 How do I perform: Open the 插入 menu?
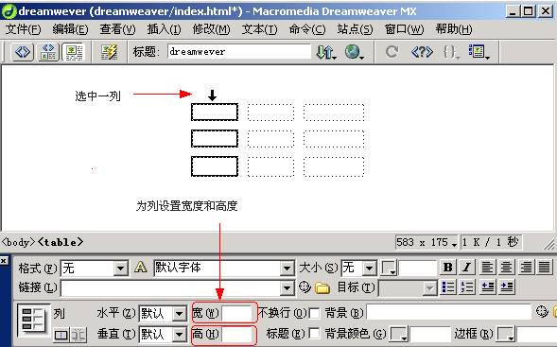click(165, 29)
